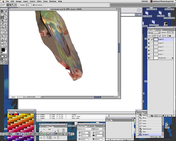Select the Zoom tool in toolbox

[x=6, y=45]
